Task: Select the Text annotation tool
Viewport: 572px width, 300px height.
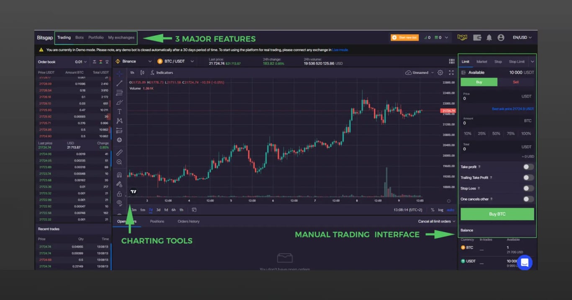Action: pos(119,111)
